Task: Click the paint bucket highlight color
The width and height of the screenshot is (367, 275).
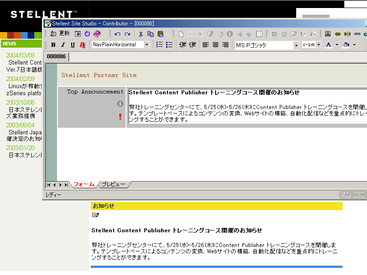Action: coord(346,44)
